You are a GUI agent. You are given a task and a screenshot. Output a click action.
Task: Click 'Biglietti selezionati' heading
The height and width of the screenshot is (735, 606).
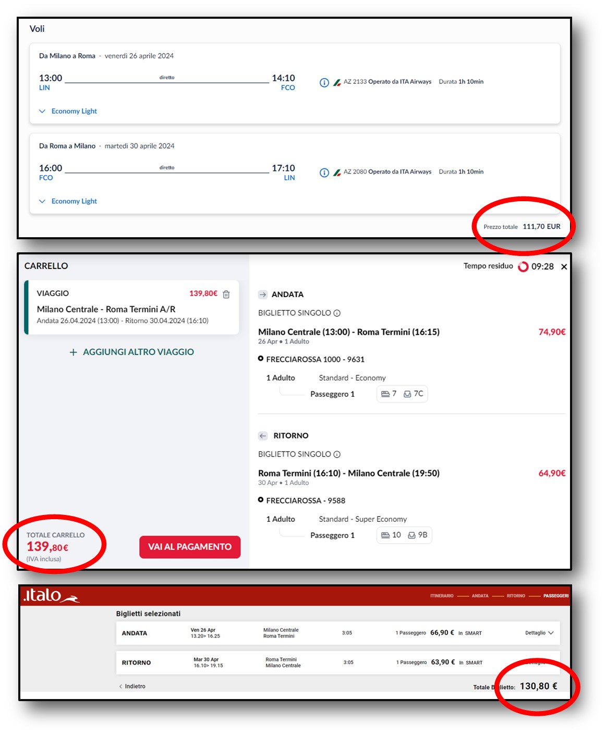(x=148, y=614)
